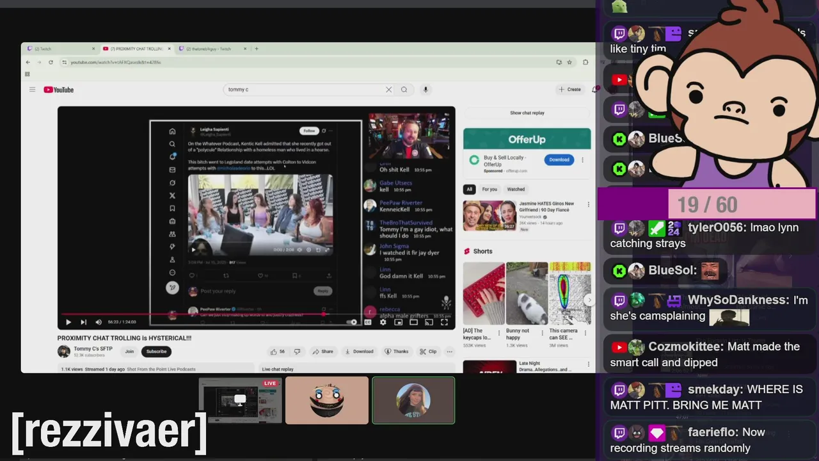Open Tommy C's SFTP channel avatar
The width and height of the screenshot is (819, 461).
(x=63, y=352)
